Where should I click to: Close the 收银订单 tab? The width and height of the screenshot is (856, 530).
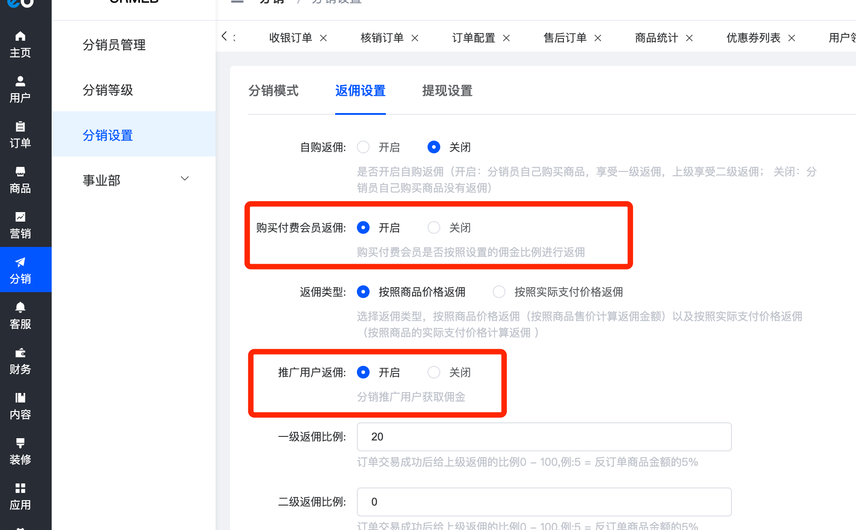(323, 38)
